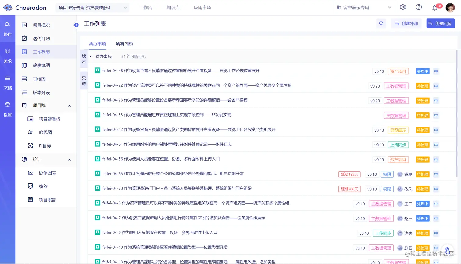461x264 pixels.
Task: Open the 文档 module in left rail
Action: (8, 82)
